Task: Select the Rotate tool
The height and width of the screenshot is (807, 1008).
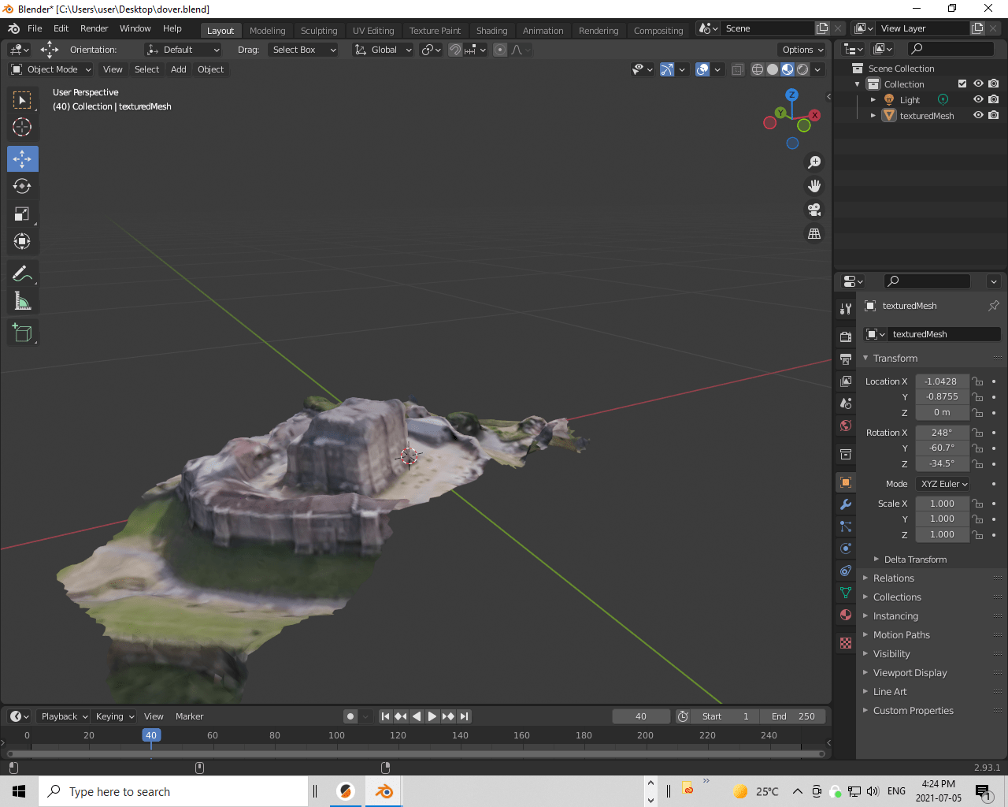Action: 22,186
